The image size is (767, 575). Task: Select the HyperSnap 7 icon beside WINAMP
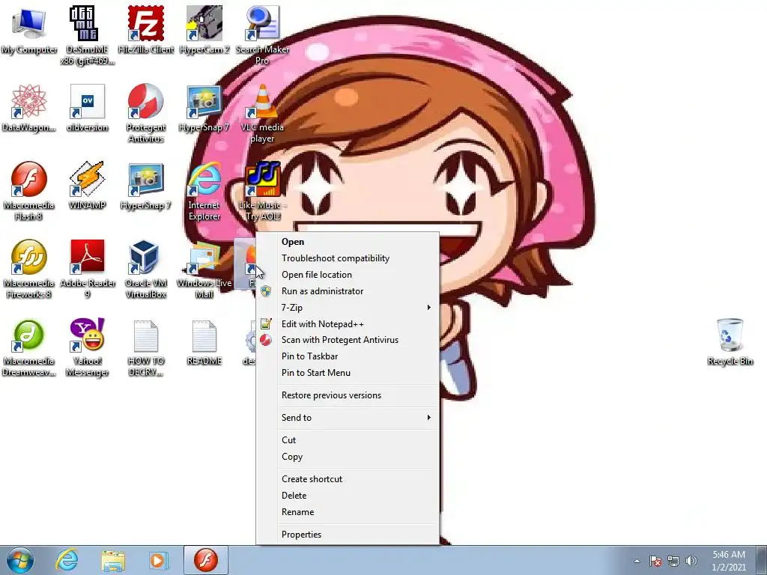[146, 186]
